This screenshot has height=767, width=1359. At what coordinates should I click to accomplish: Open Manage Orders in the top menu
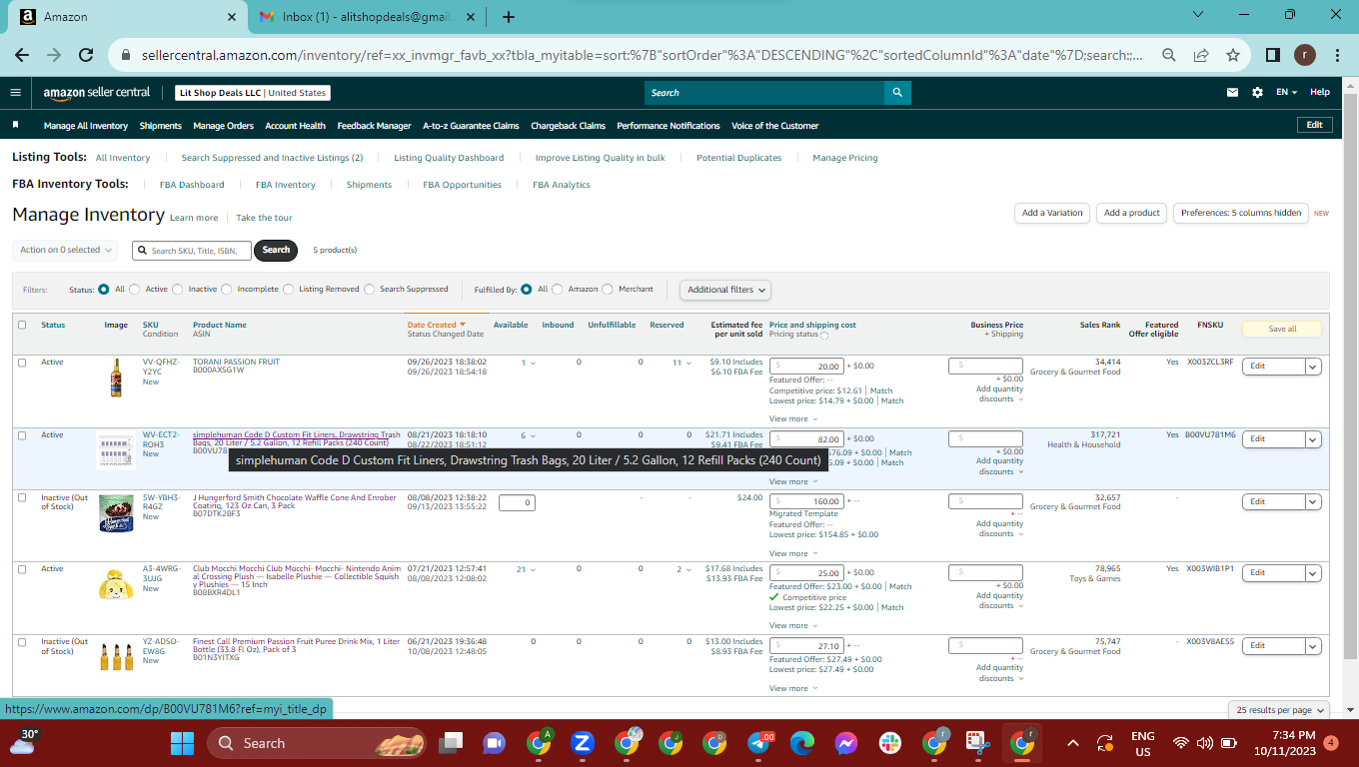pos(224,126)
